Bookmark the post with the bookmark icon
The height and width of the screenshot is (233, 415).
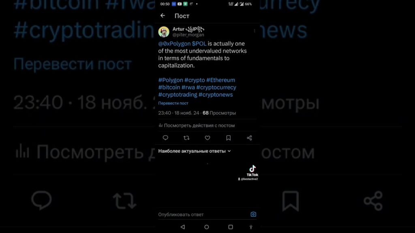(x=229, y=138)
